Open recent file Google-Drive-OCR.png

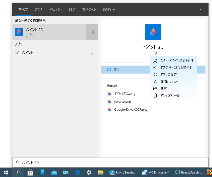tap(131, 110)
